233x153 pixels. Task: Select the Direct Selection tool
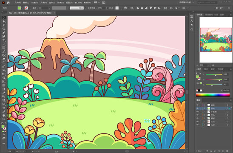[4, 21]
